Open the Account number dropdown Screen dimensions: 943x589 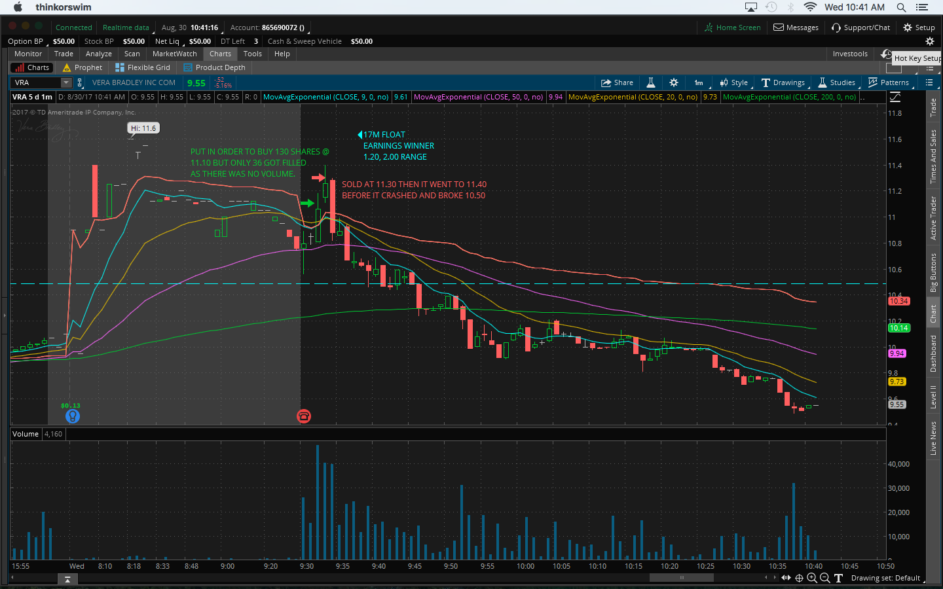268,27
